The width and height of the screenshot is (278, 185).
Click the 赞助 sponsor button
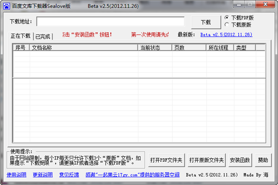coord(263,160)
